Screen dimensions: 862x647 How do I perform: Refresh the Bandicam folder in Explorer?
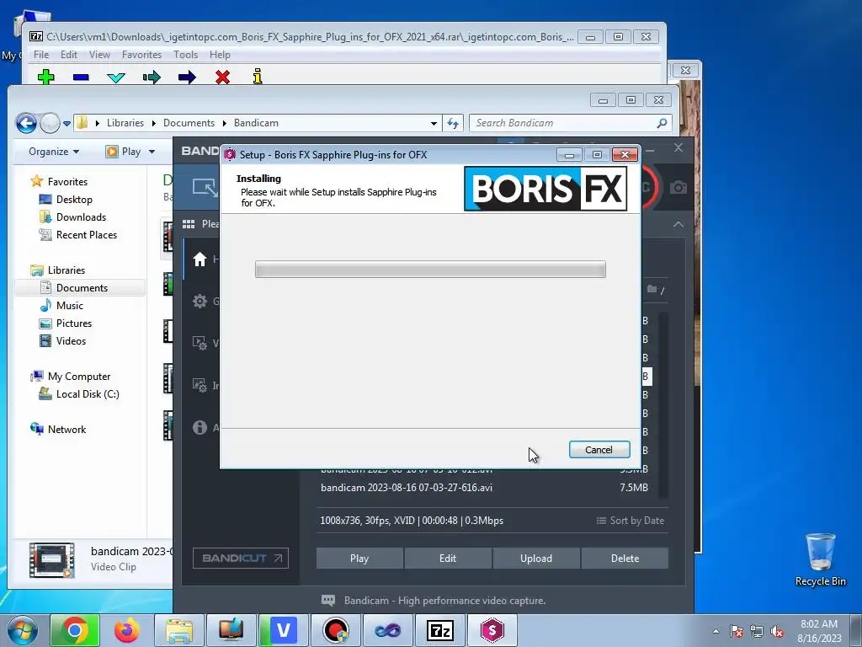click(453, 123)
